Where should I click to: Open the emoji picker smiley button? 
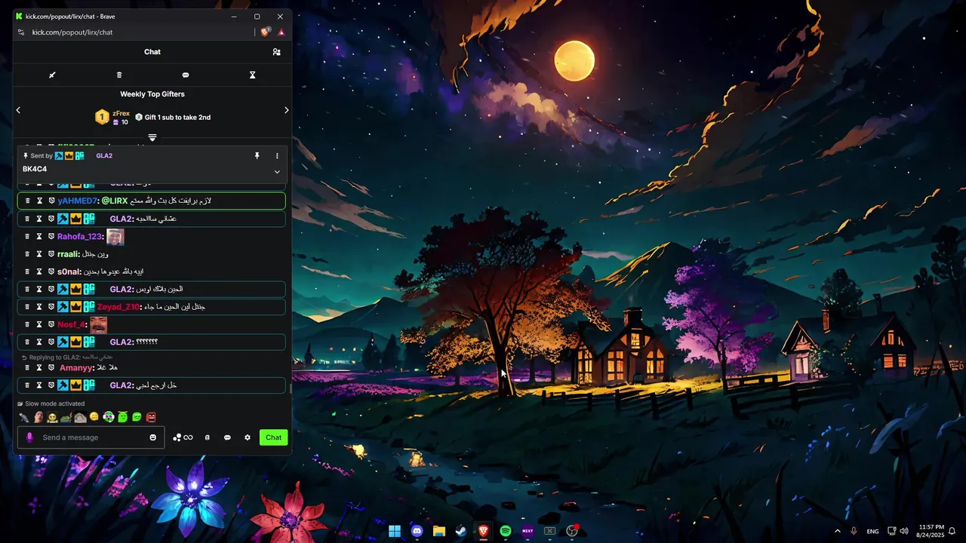click(153, 437)
